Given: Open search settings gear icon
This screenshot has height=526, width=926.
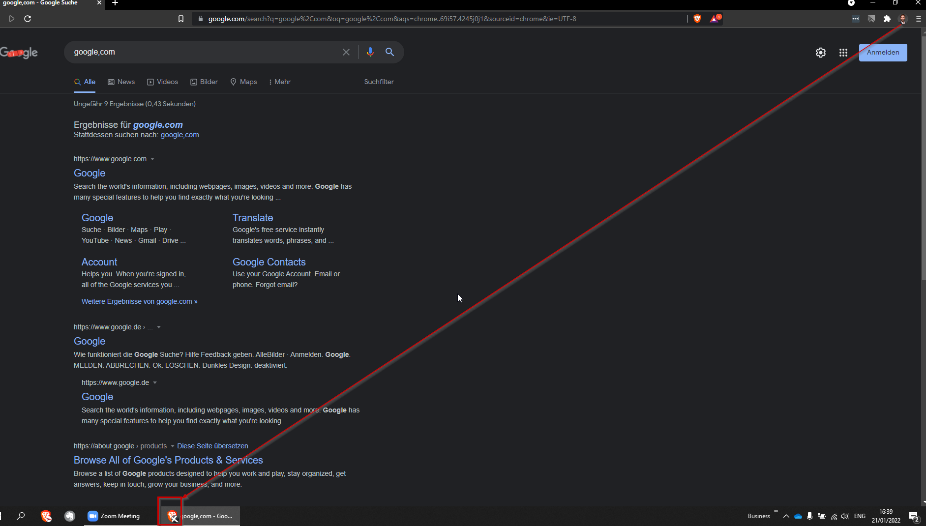Looking at the screenshot, I should tap(820, 52).
